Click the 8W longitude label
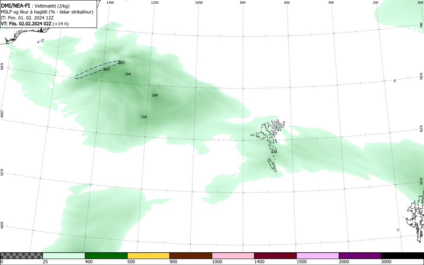The image size is (424, 265). [243, 3]
